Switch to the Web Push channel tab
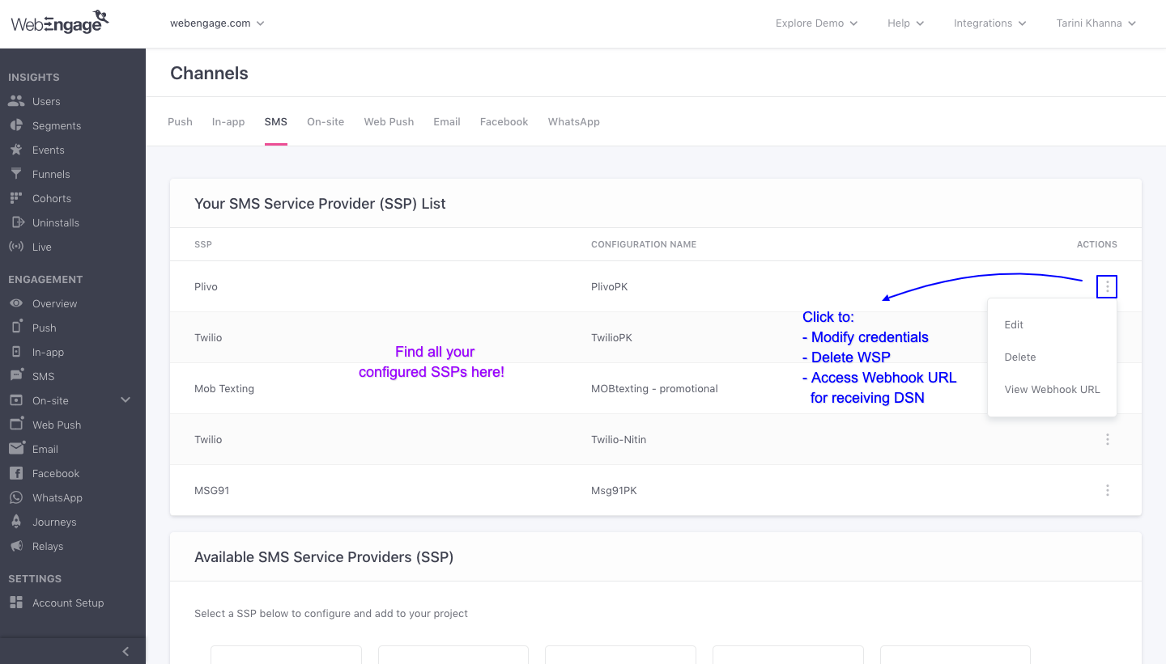Viewport: 1166px width, 664px height. 389,121
